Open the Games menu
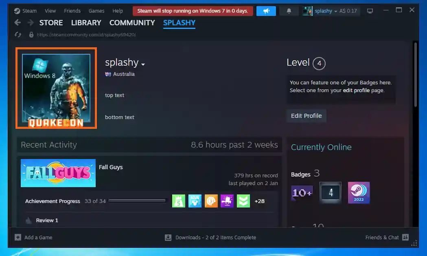This screenshot has height=256, width=427. [x=96, y=11]
